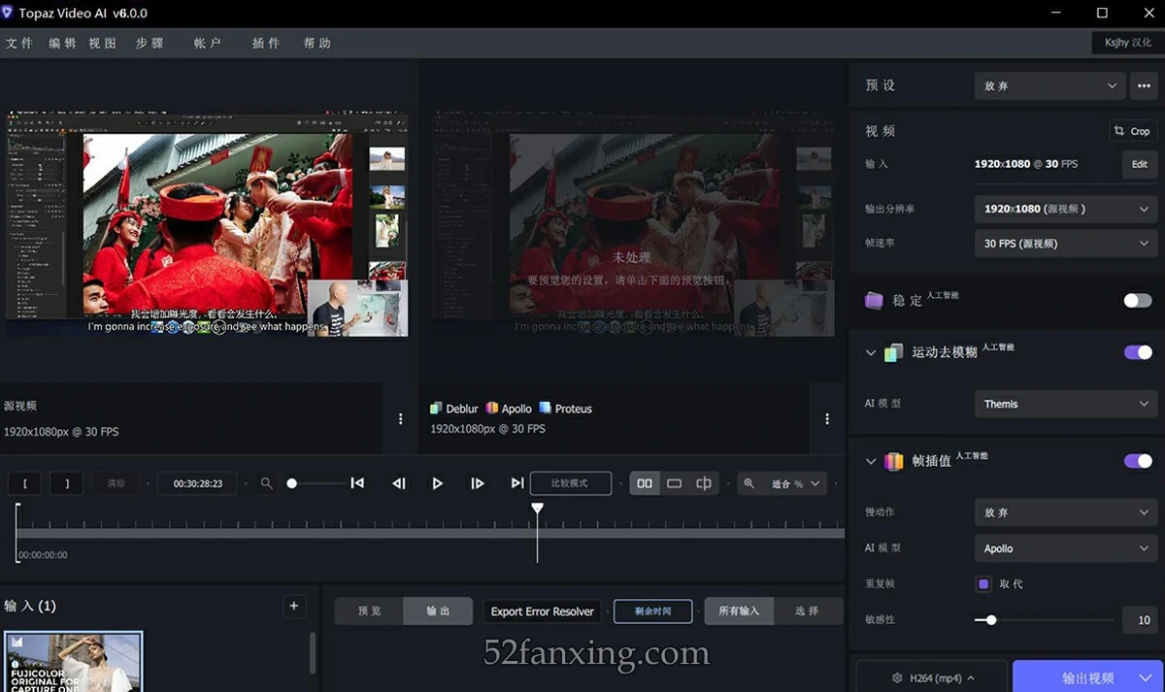
Task: Open the 文件 menu
Action: (19, 43)
